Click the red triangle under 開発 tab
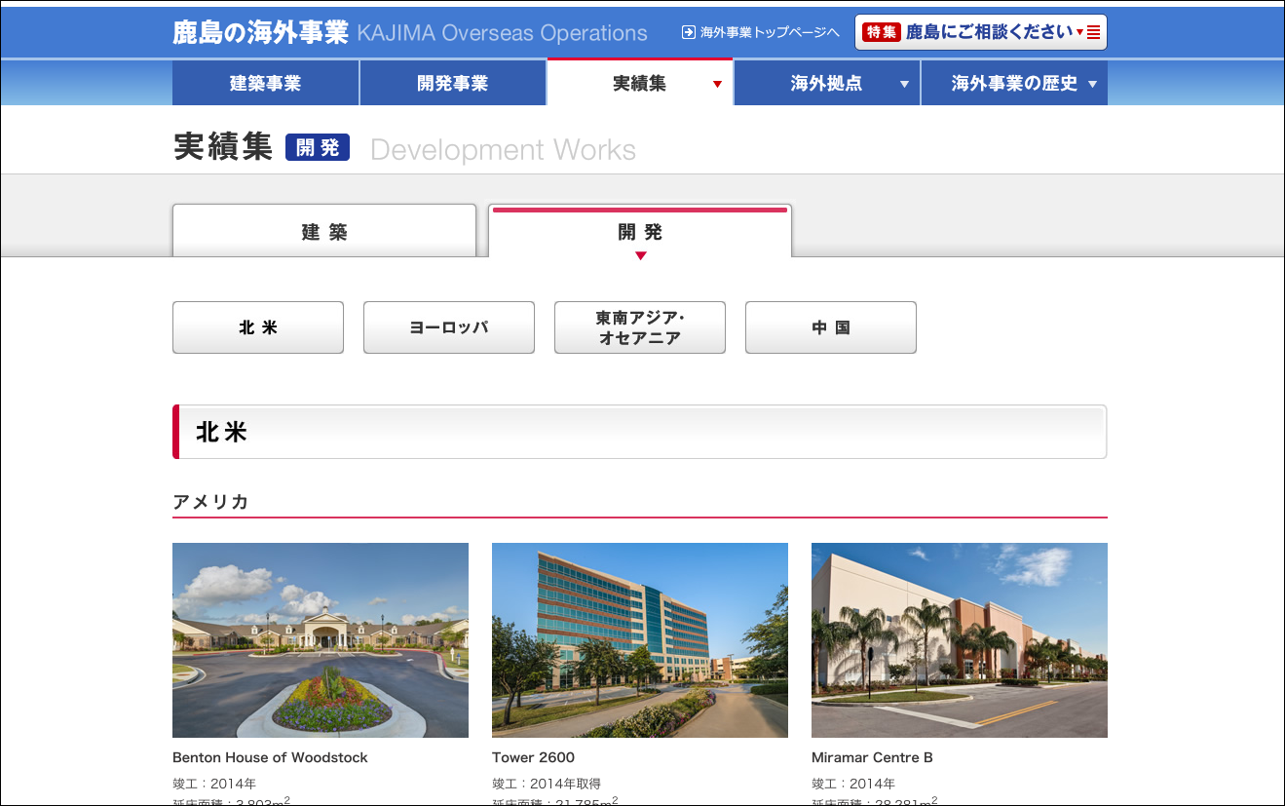This screenshot has height=806, width=1285. tap(640, 255)
